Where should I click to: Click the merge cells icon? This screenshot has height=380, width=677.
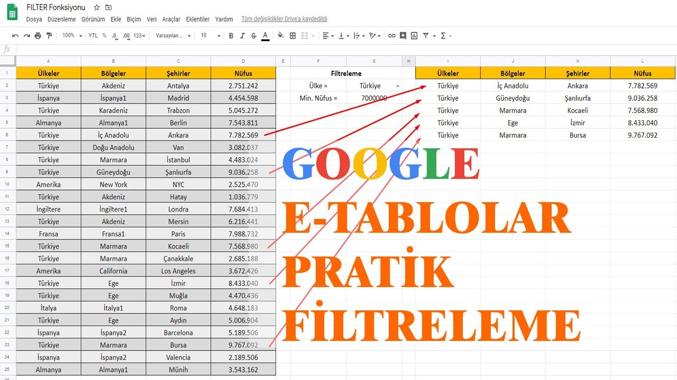pos(304,36)
